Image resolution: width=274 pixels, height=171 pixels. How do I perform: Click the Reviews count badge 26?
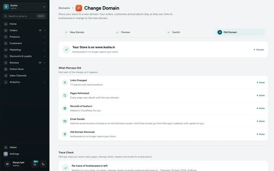click(x=40, y=63)
